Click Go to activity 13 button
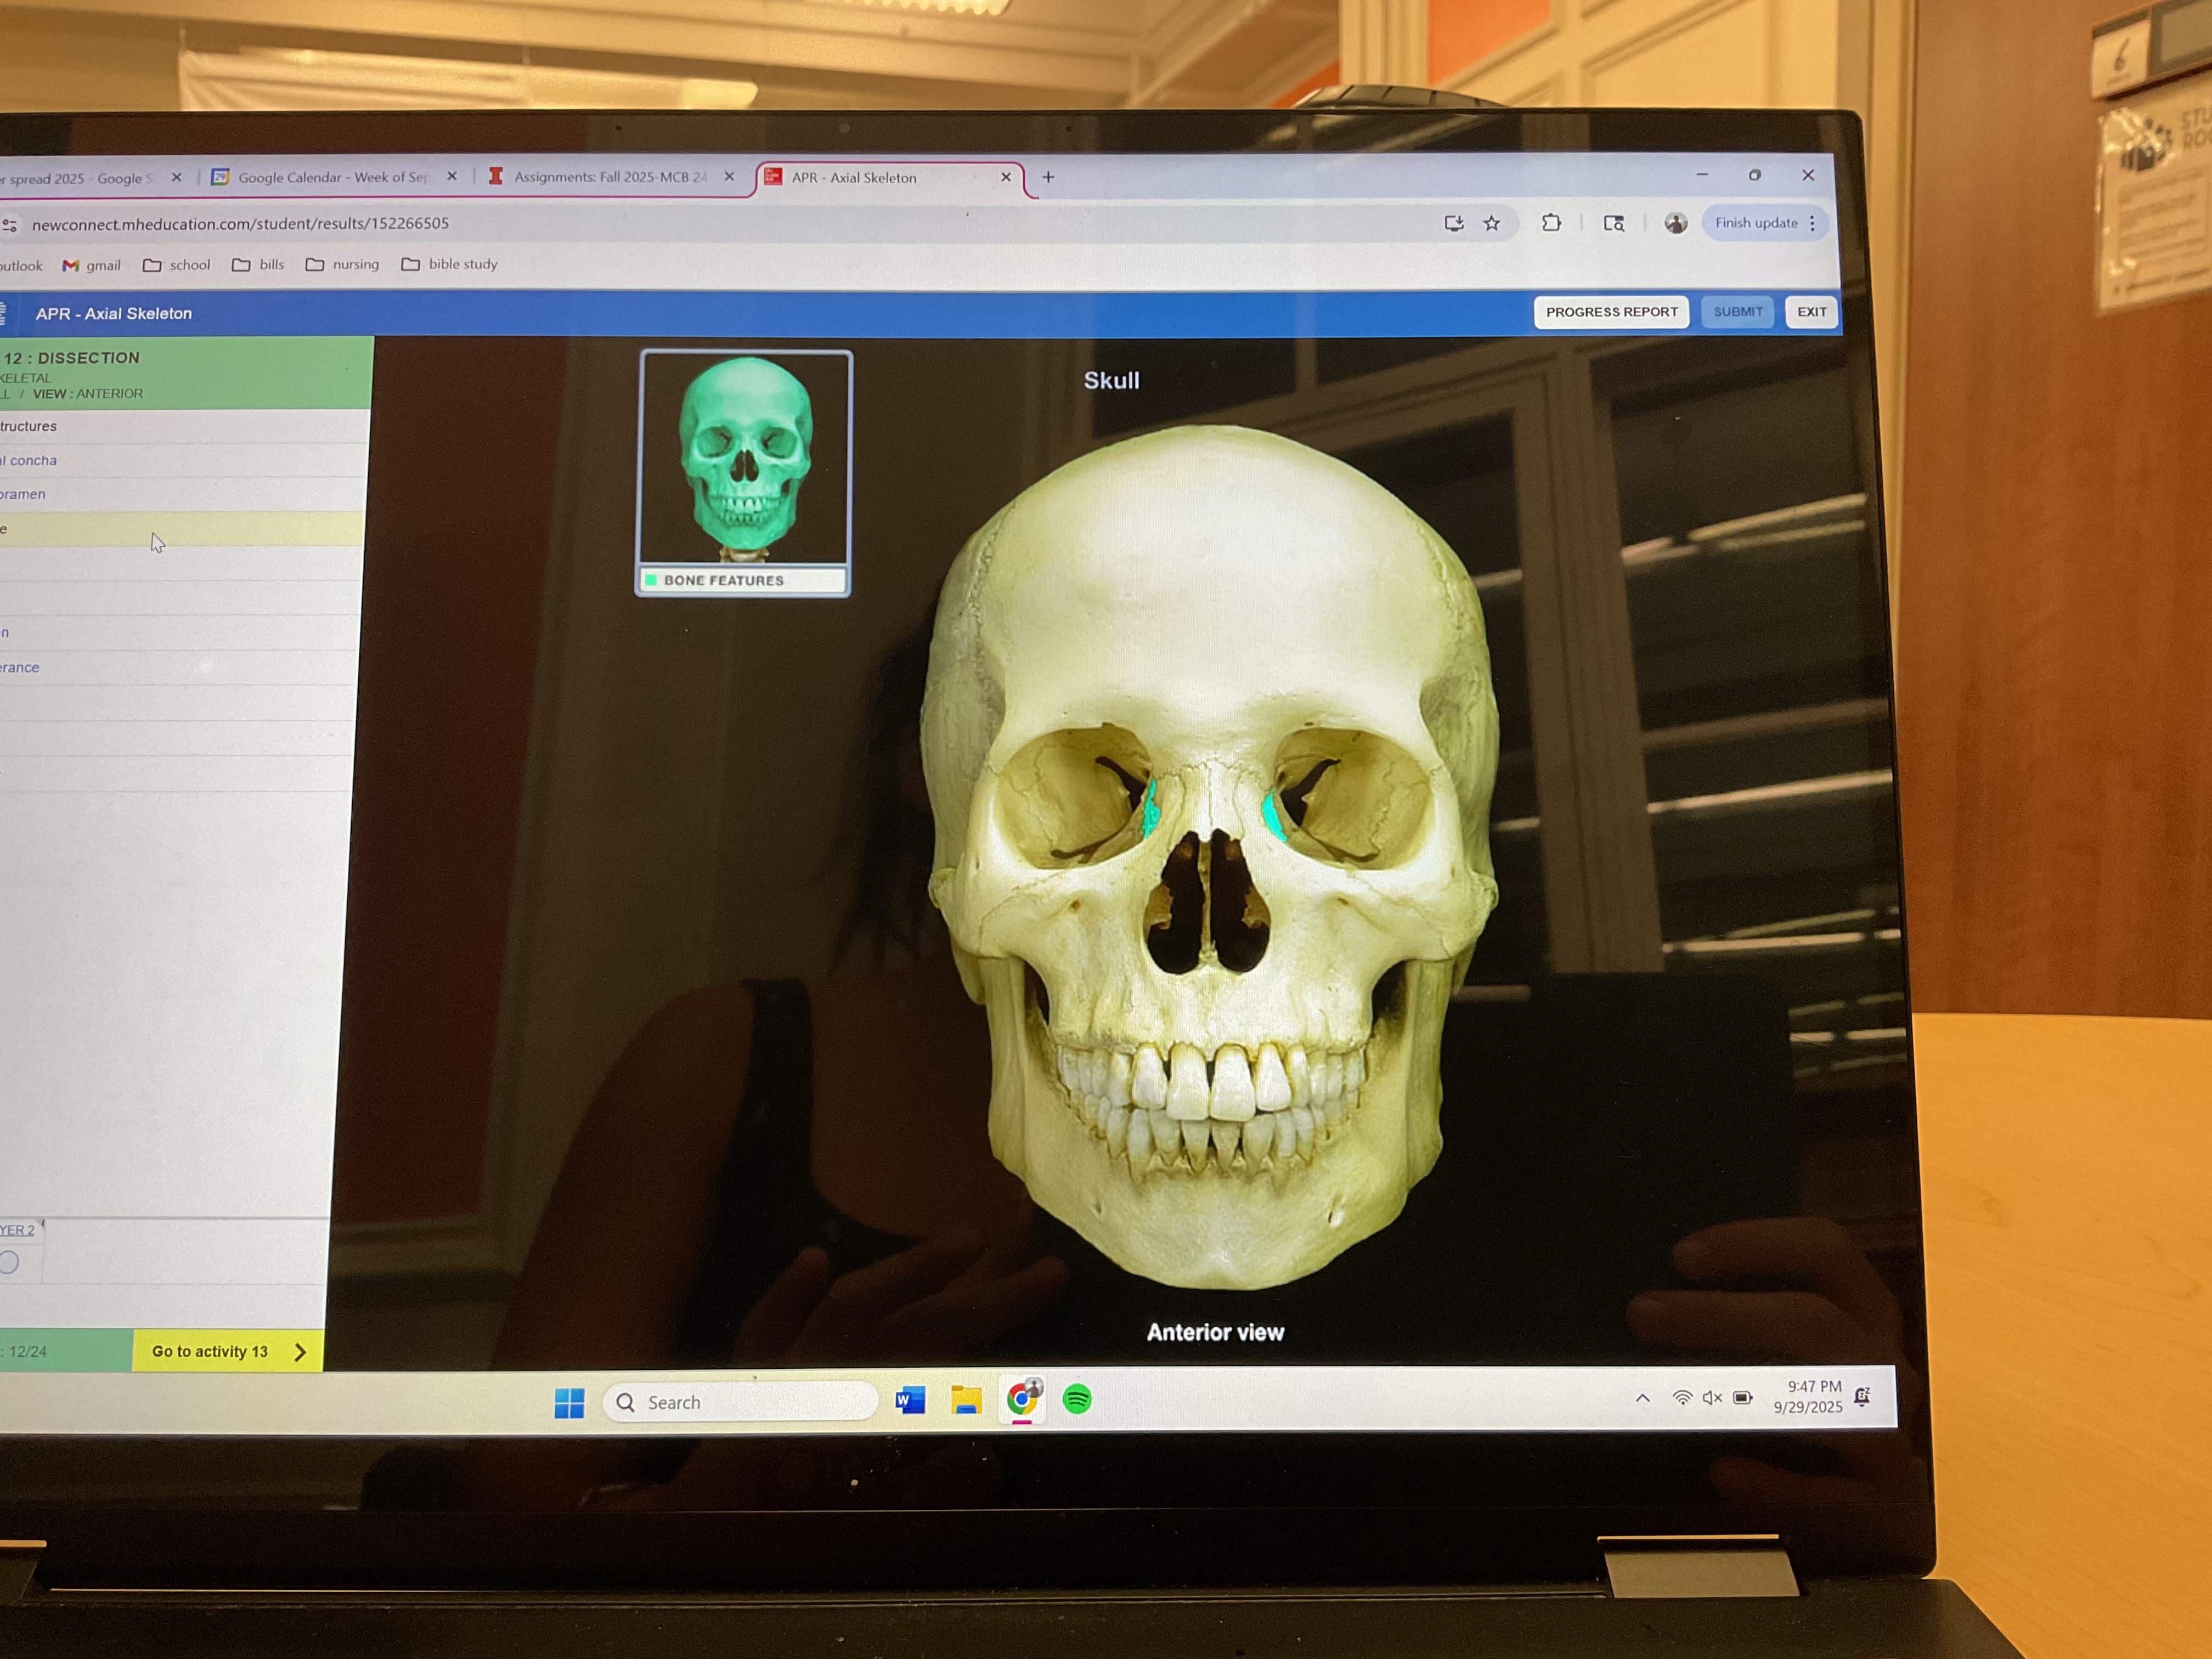Screen dimensions: 2212x1659 click(x=228, y=1351)
